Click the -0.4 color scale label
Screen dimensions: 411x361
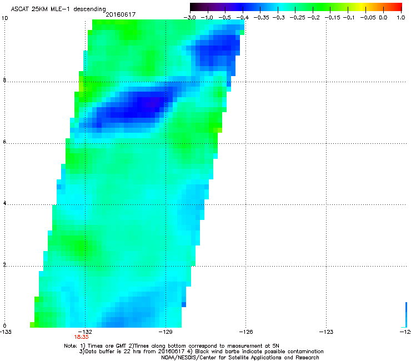tap(243, 18)
